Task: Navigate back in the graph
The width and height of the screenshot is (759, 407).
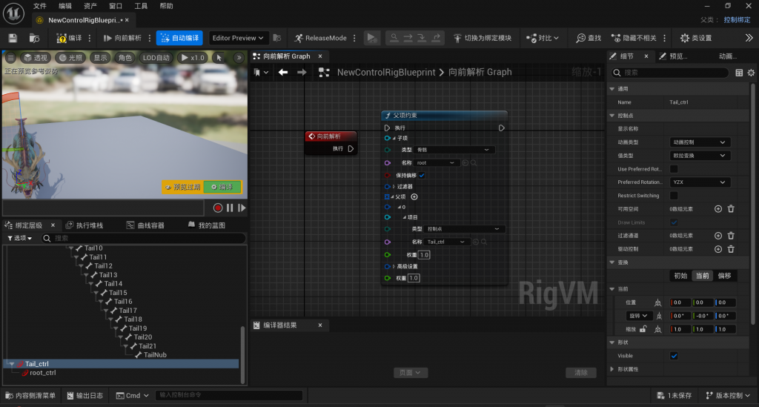Action: (x=283, y=72)
